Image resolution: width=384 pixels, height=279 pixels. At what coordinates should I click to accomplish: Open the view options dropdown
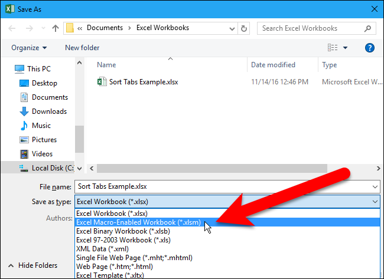346,48
